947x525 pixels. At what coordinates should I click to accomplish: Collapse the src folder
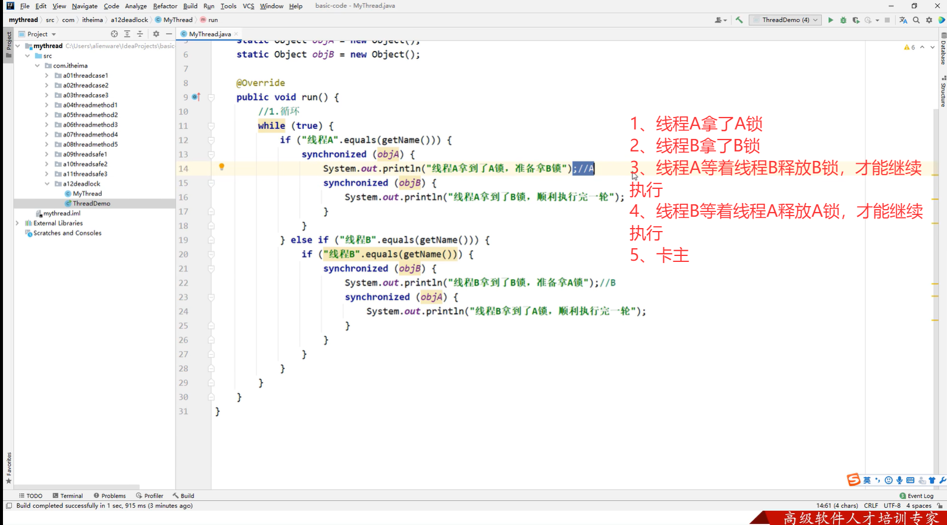pos(28,56)
